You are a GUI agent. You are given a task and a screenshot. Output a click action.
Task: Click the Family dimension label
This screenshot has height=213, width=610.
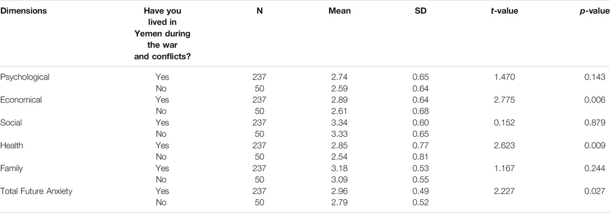[x=12, y=168]
